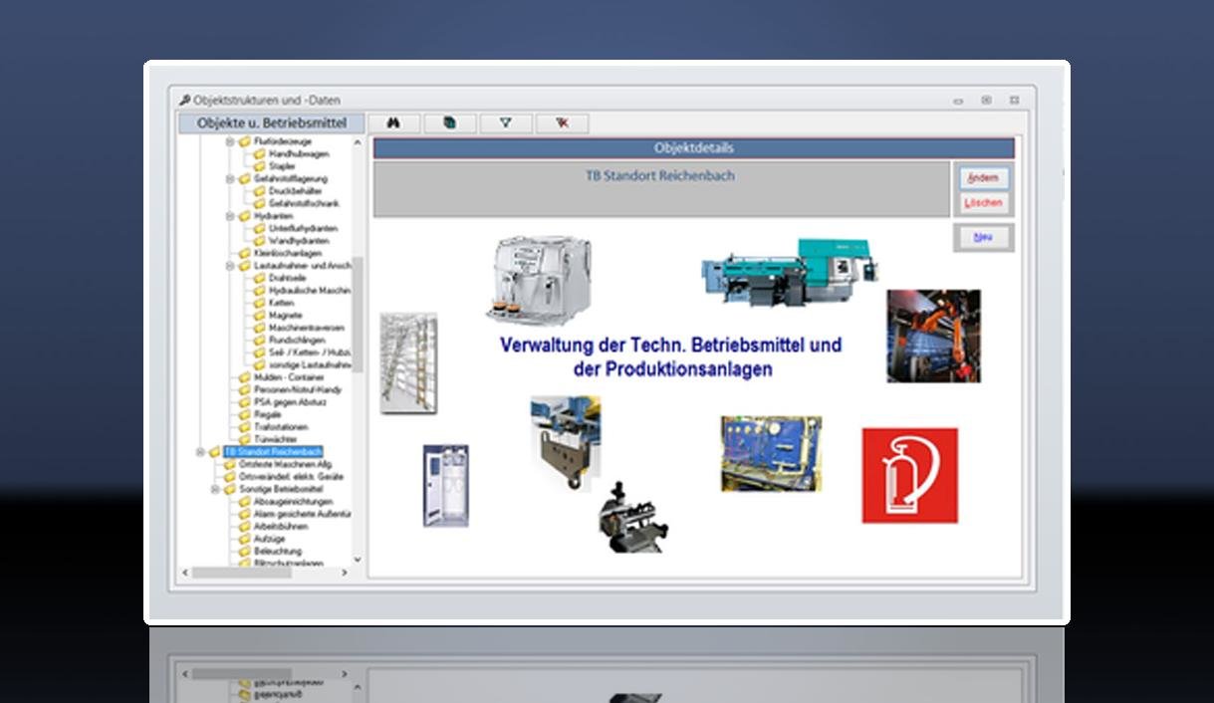1214x703 pixels.
Task: Collapse the Gefahrstofflagerung tree node
Action: 230,179
